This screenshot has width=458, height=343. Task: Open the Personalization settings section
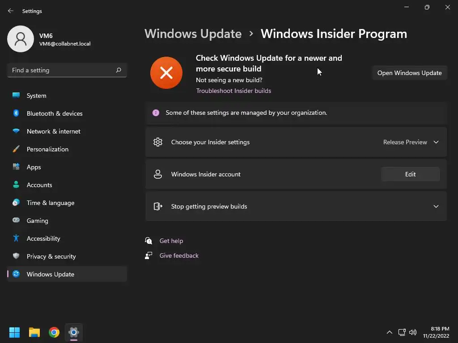(47, 149)
